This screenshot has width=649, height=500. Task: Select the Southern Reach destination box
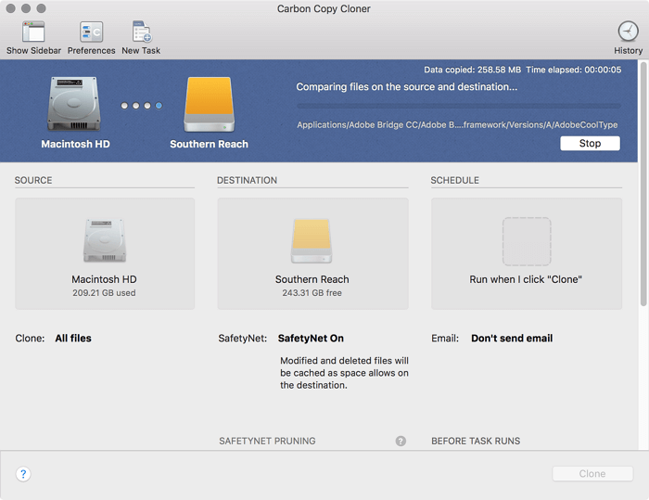[x=313, y=253]
